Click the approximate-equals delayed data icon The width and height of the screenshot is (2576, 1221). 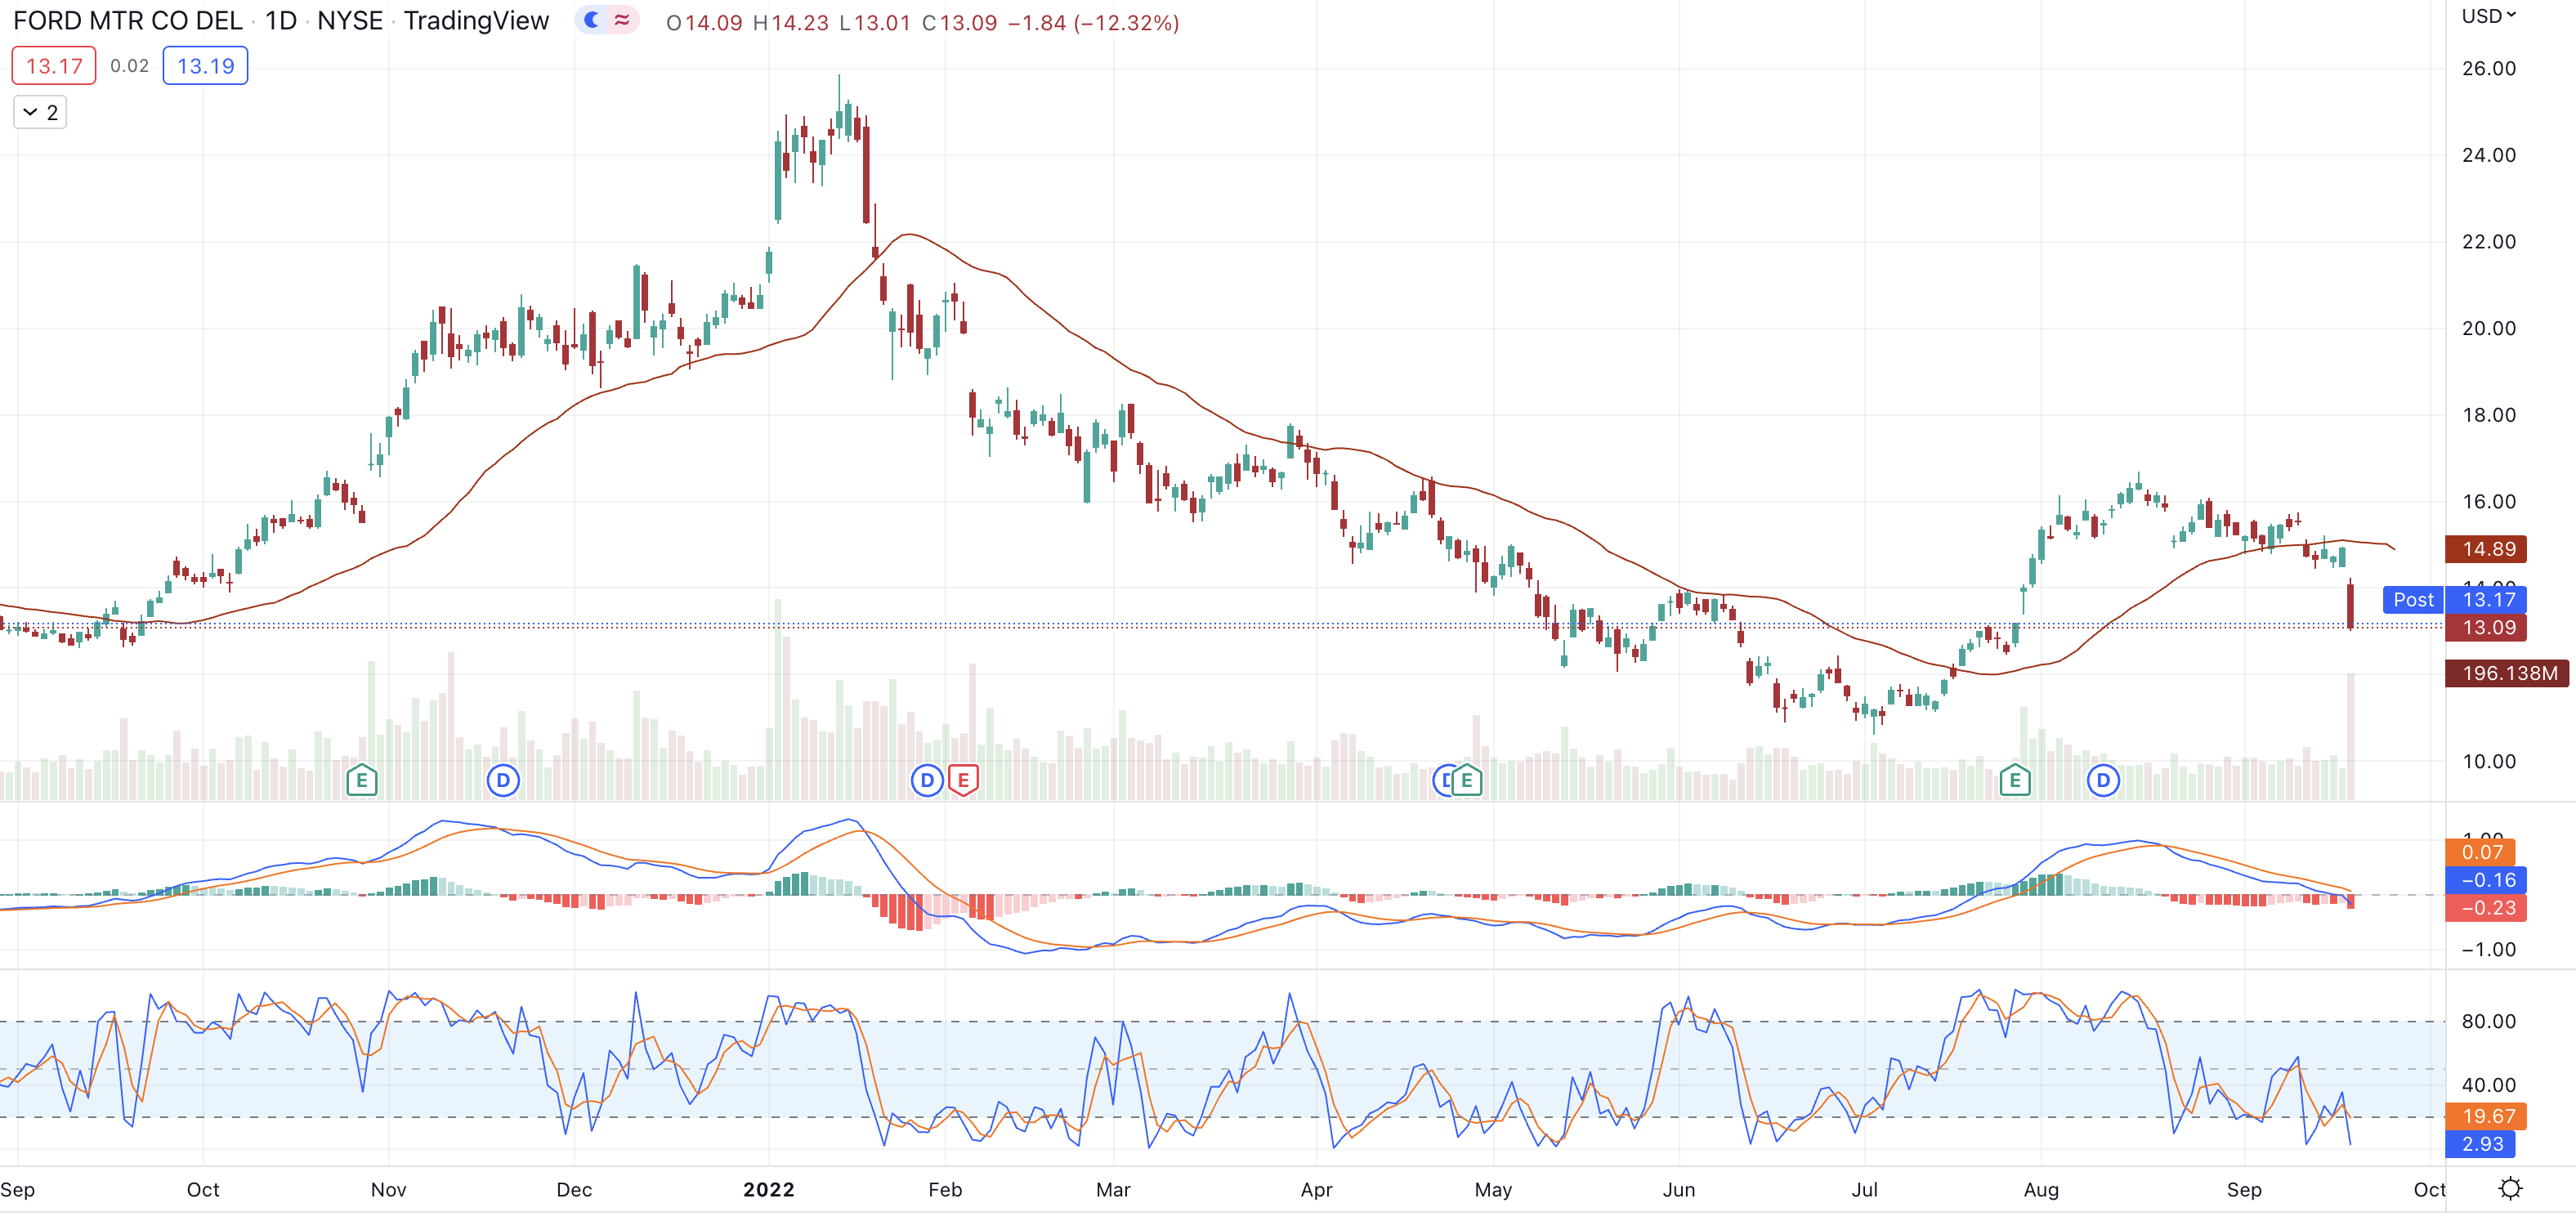(x=622, y=20)
